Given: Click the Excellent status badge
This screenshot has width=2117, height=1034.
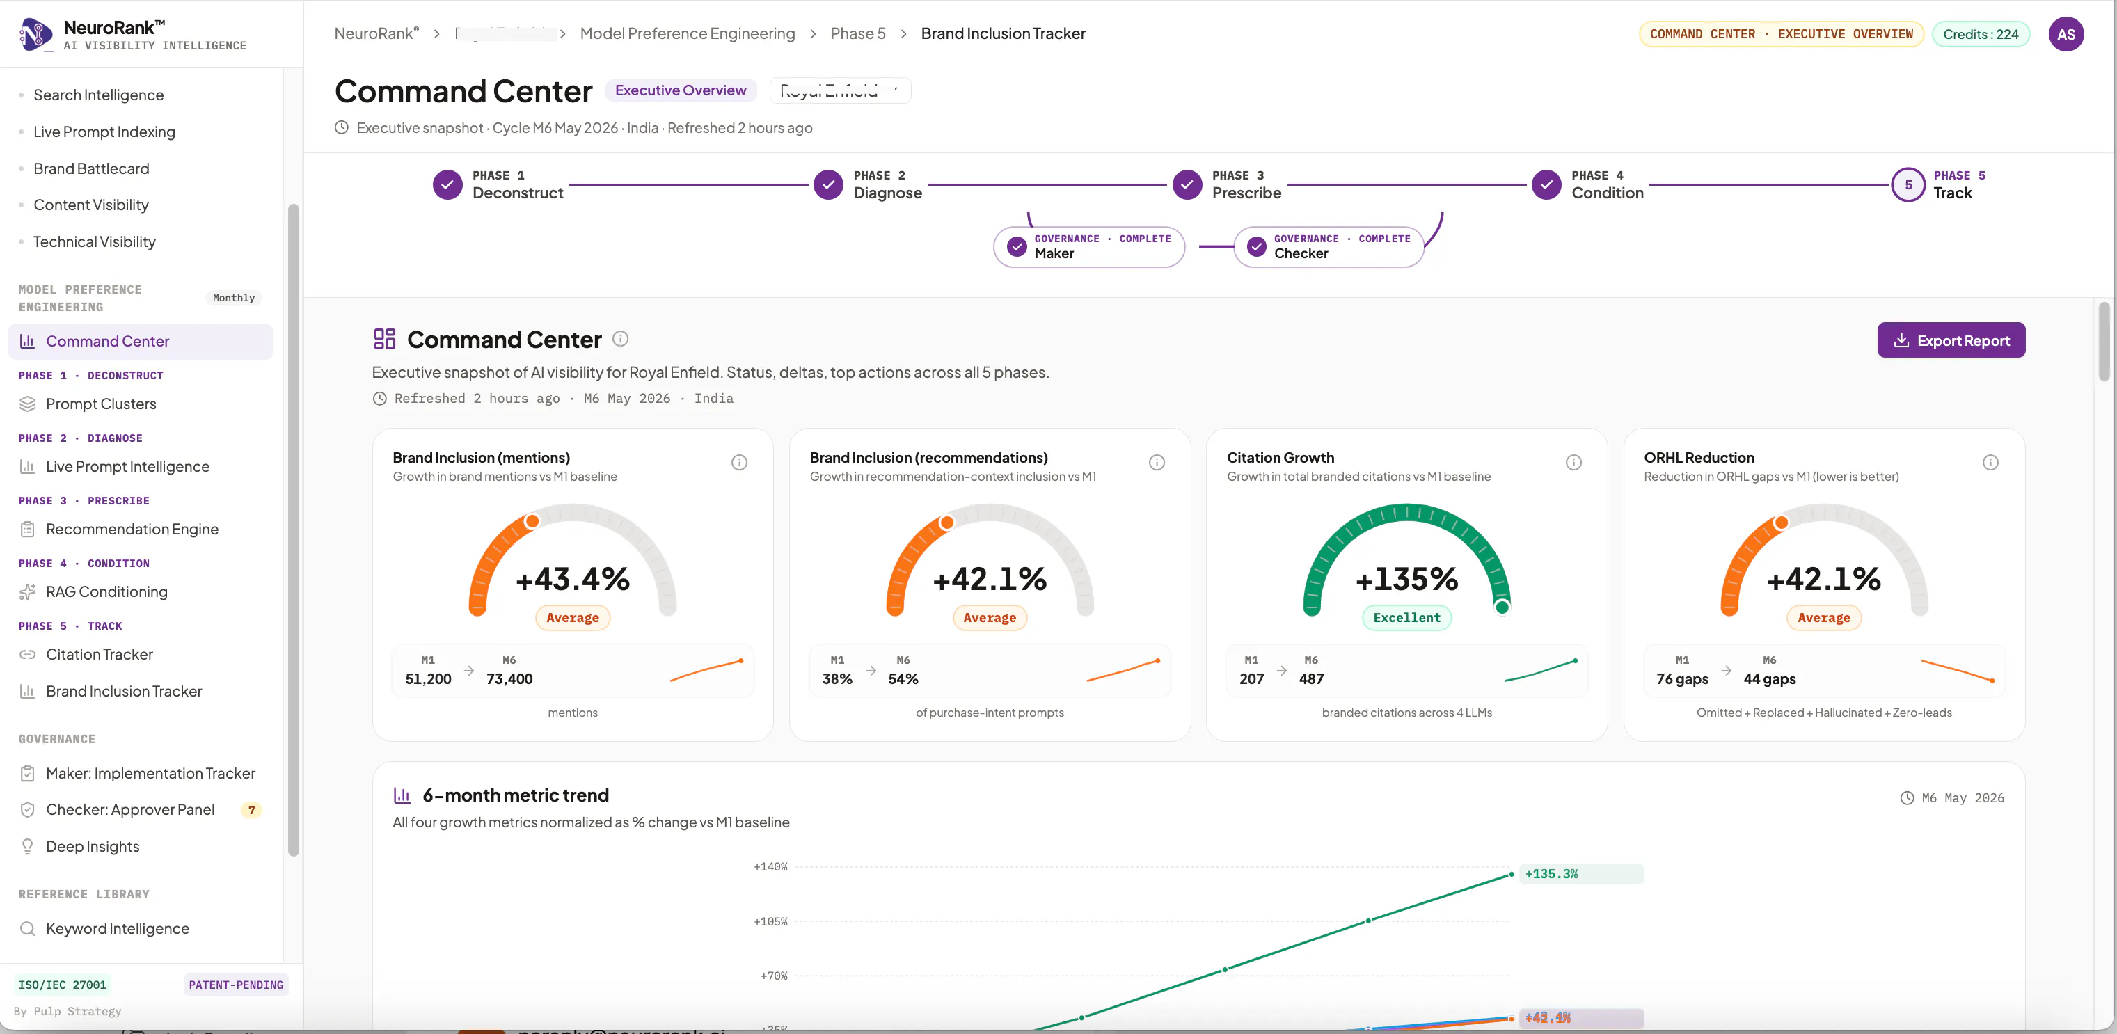Looking at the screenshot, I should [1407, 618].
